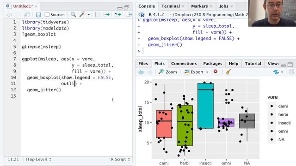Maximize the source editor pane
296x166 pixels.
click(126, 7)
